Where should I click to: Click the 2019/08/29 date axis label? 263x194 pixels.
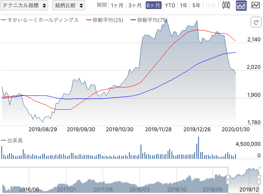43,129
